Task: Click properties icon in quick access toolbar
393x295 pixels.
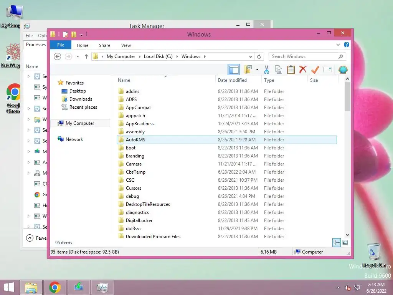Action: coord(65,34)
